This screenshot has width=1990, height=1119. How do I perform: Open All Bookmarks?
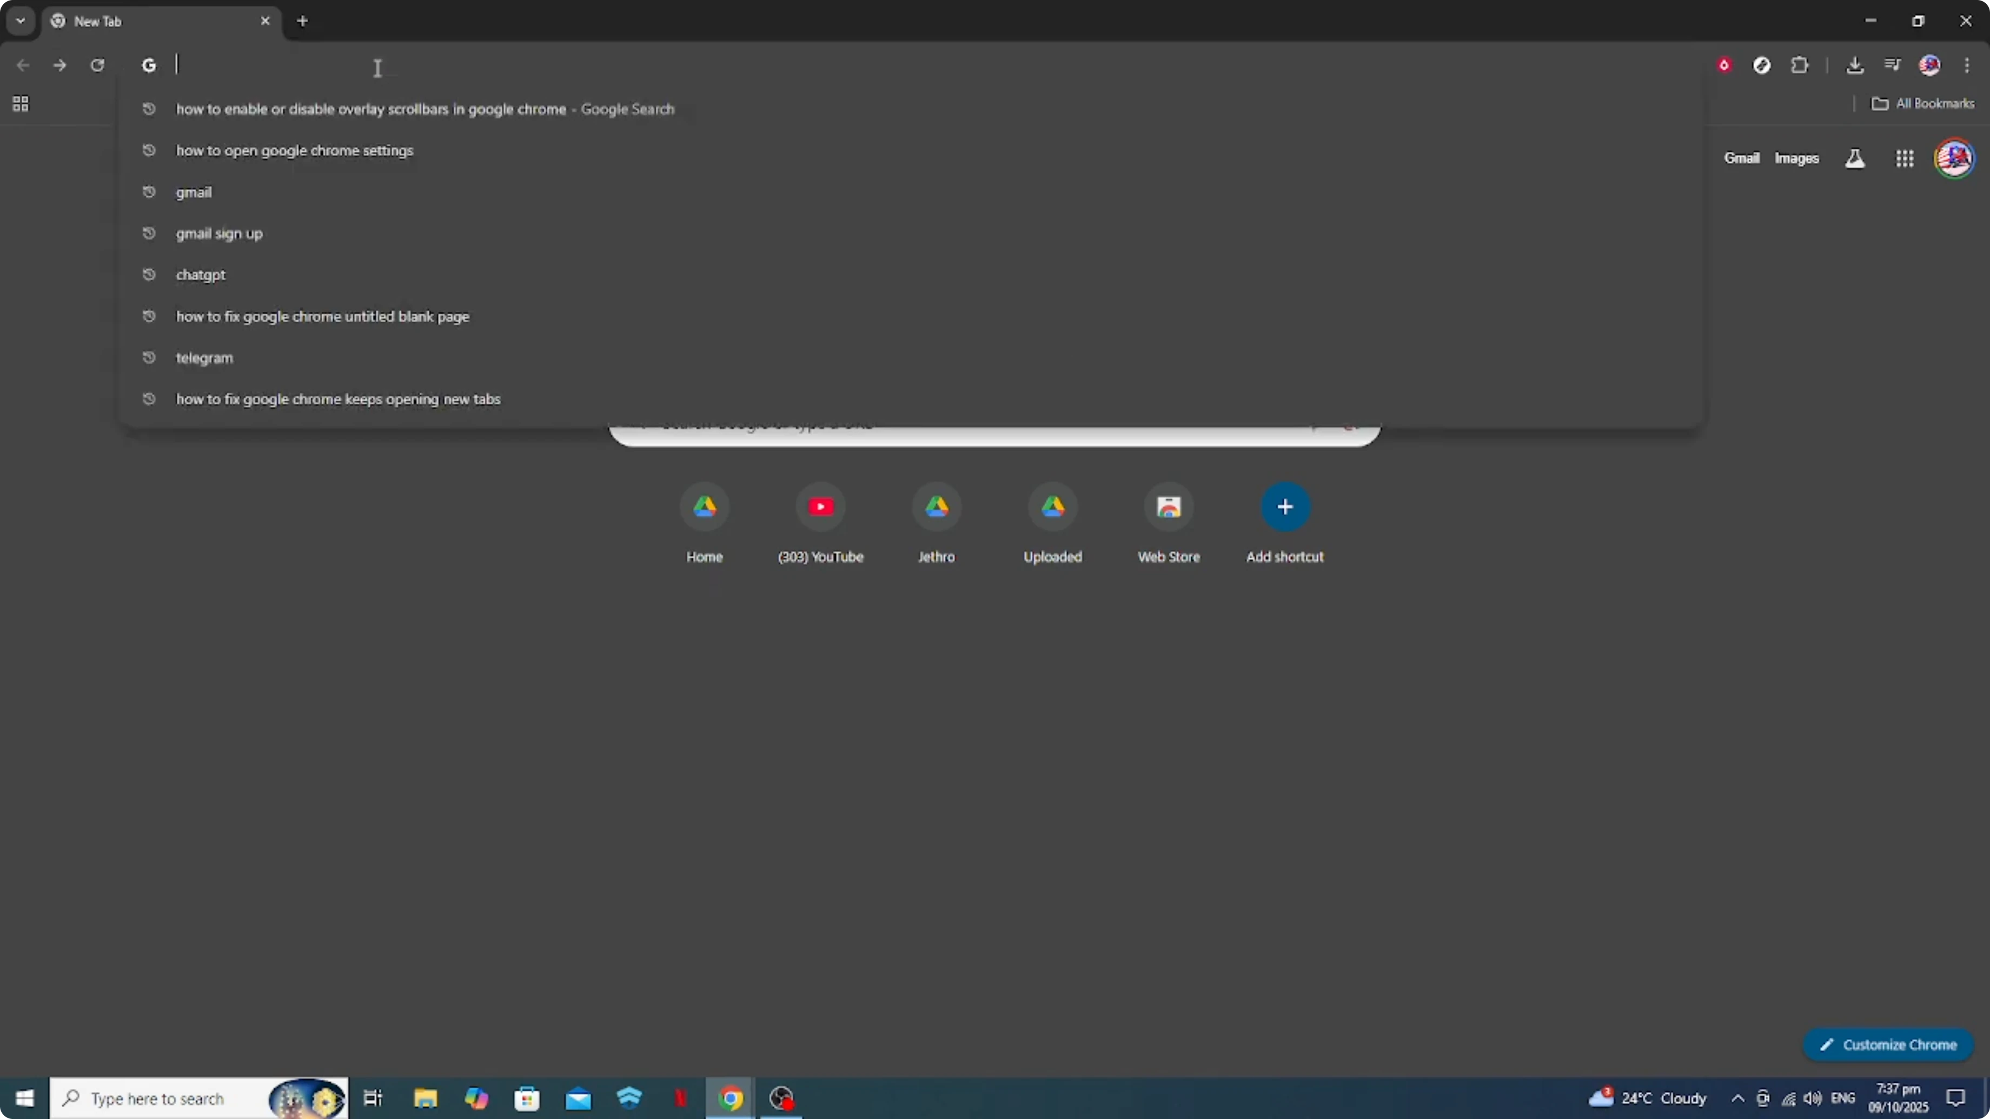tap(1923, 103)
